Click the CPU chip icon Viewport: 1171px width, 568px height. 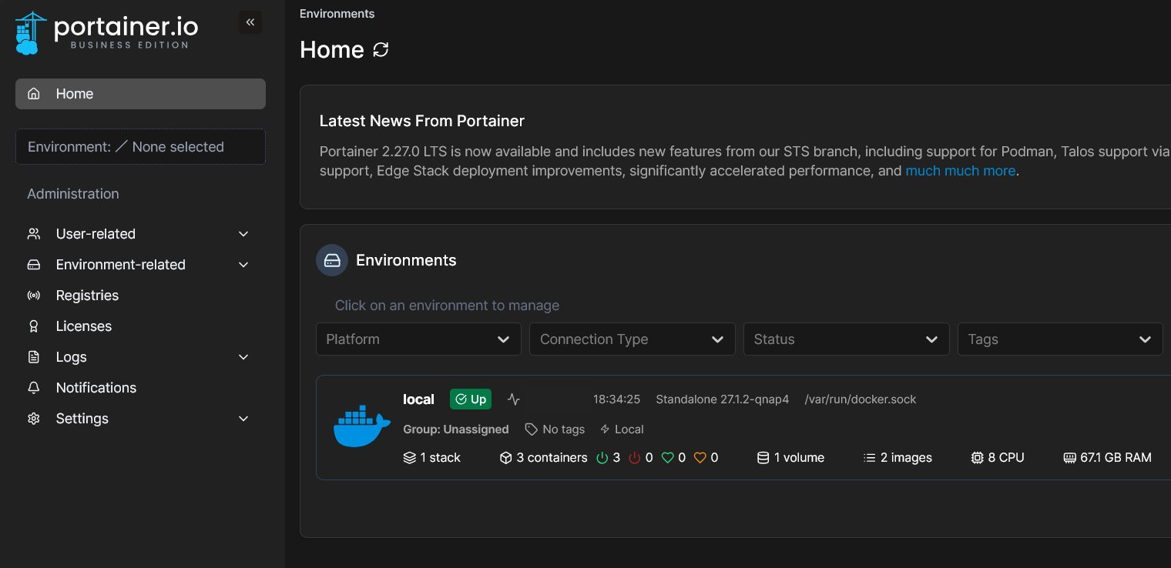978,457
